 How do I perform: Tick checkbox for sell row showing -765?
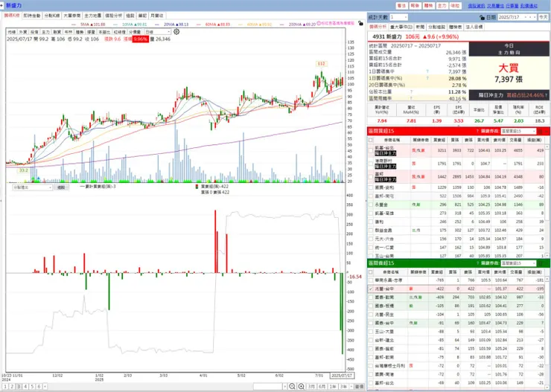371,280
